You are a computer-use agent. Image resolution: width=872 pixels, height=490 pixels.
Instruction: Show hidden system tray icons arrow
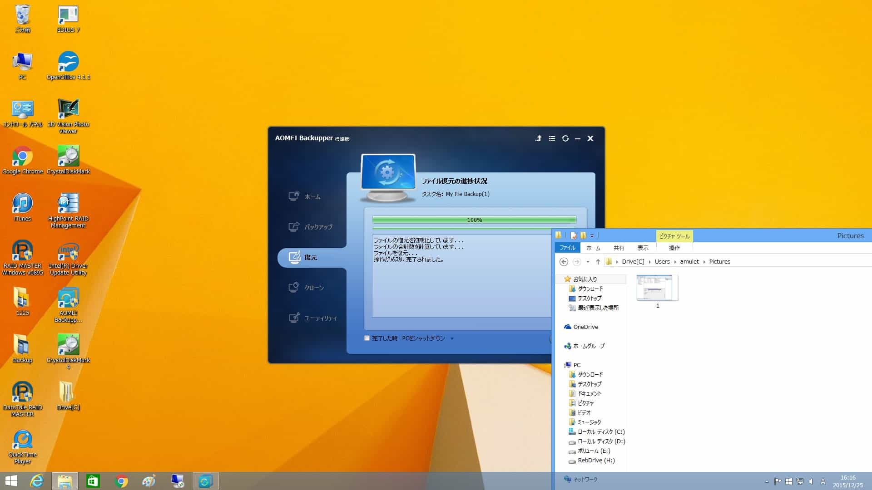[767, 481]
